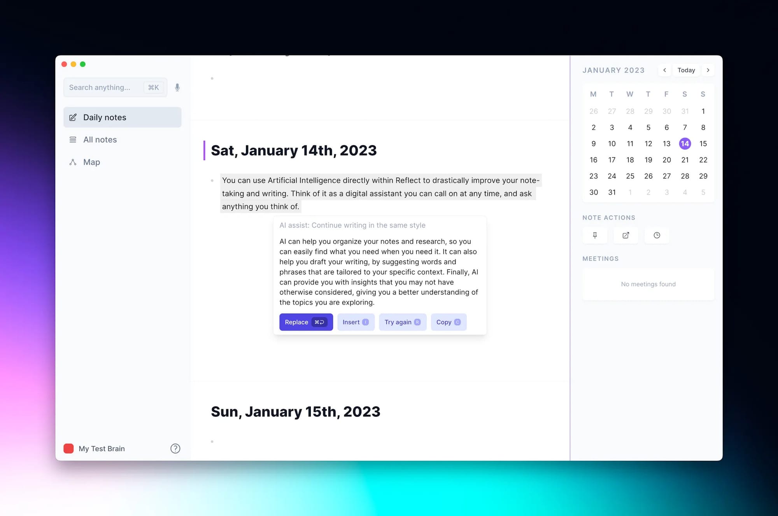The height and width of the screenshot is (516, 778).
Task: Click the Replace button in AI assist
Action: click(x=306, y=322)
